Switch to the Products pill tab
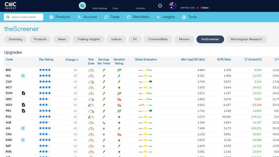The width and height of the screenshot is (279, 157). pyautogui.click(x=40, y=39)
